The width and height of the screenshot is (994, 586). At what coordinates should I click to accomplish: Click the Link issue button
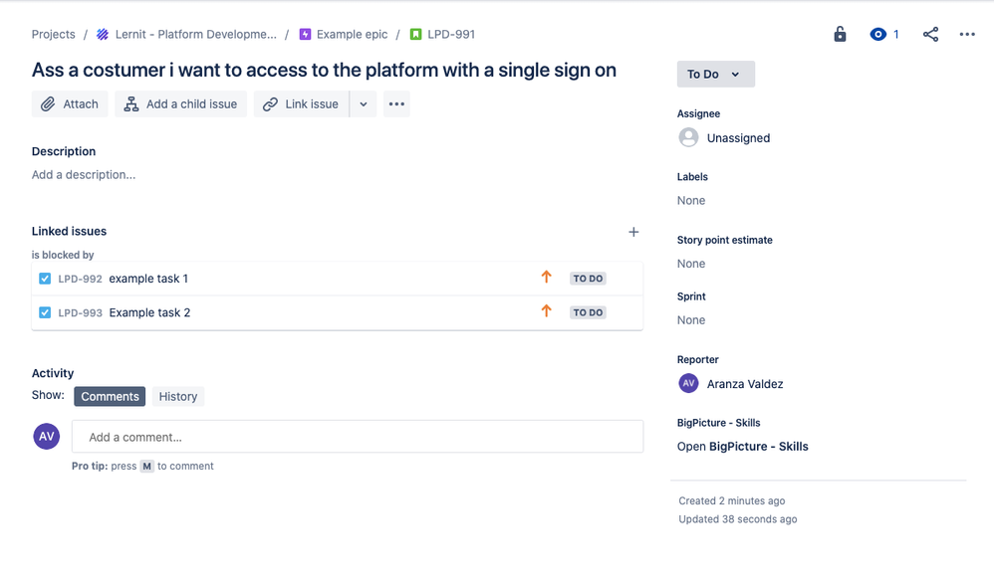click(x=301, y=103)
